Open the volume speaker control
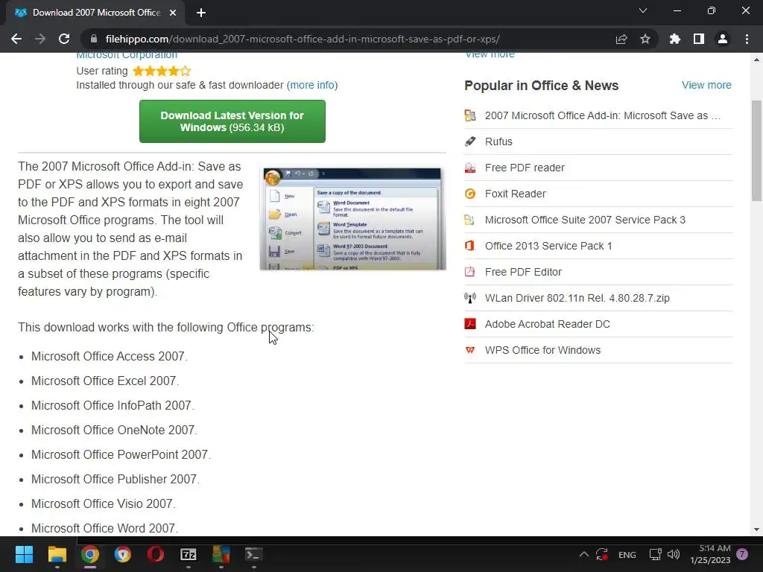 click(674, 554)
